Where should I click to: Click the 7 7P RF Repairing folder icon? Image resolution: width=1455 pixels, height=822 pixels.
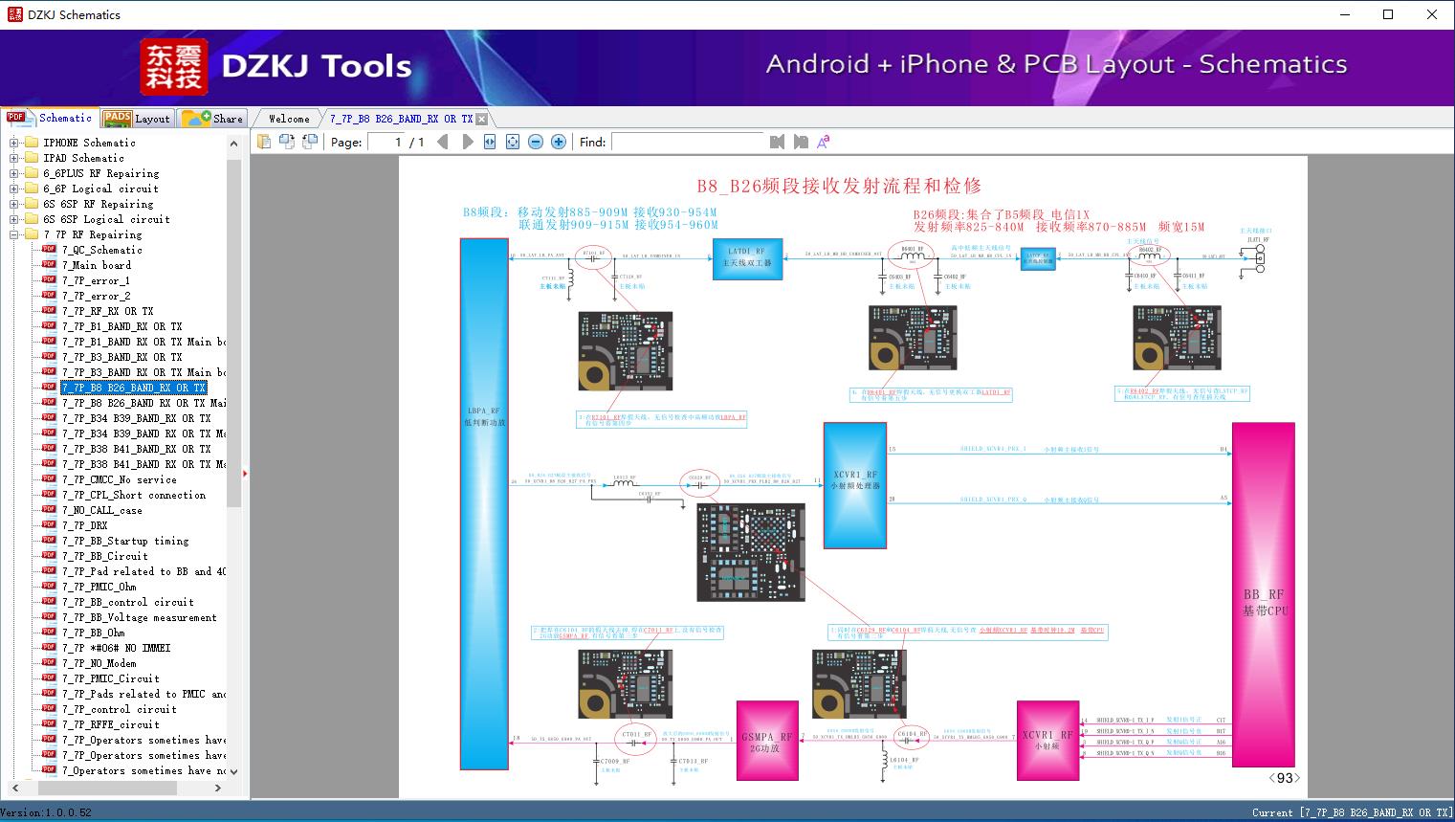[31, 234]
